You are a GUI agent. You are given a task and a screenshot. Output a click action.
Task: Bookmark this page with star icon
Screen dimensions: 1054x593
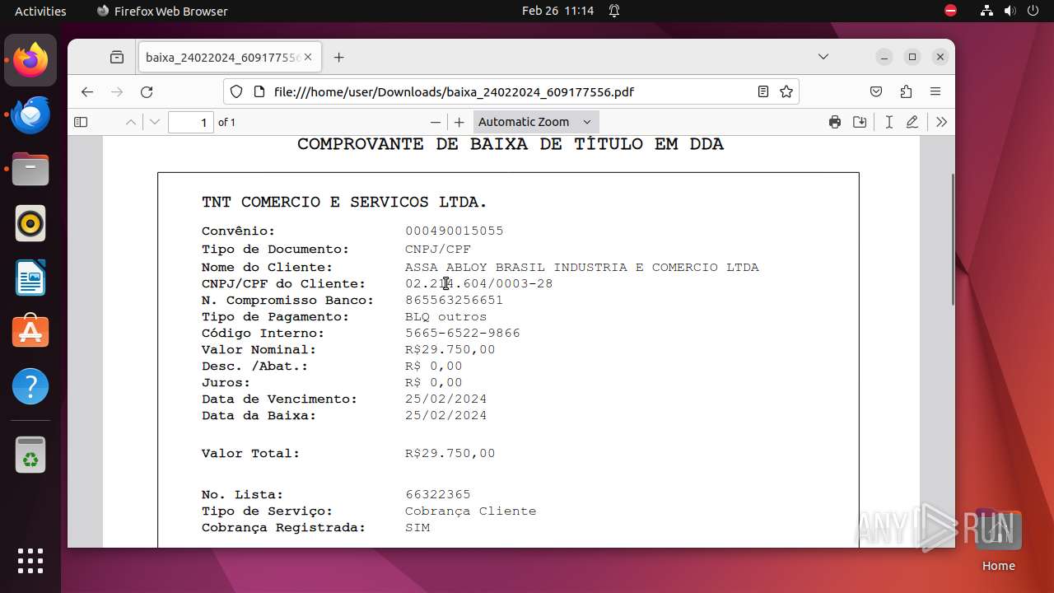click(x=786, y=91)
